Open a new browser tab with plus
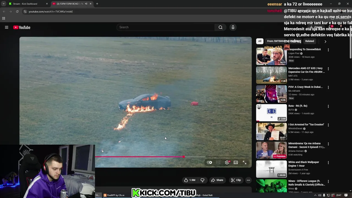Screen dimensions: 352x198 click(97, 4)
